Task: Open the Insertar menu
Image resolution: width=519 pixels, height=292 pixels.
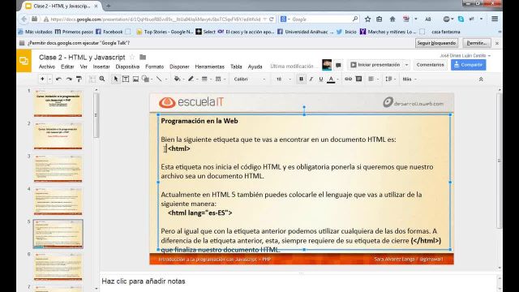Action: coord(101,67)
